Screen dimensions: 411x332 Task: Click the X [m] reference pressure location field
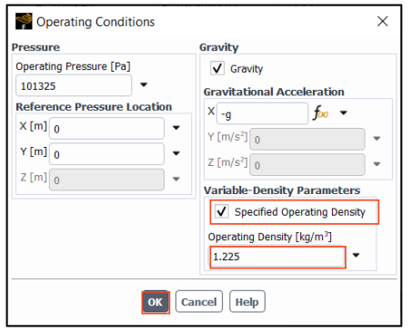click(106, 129)
